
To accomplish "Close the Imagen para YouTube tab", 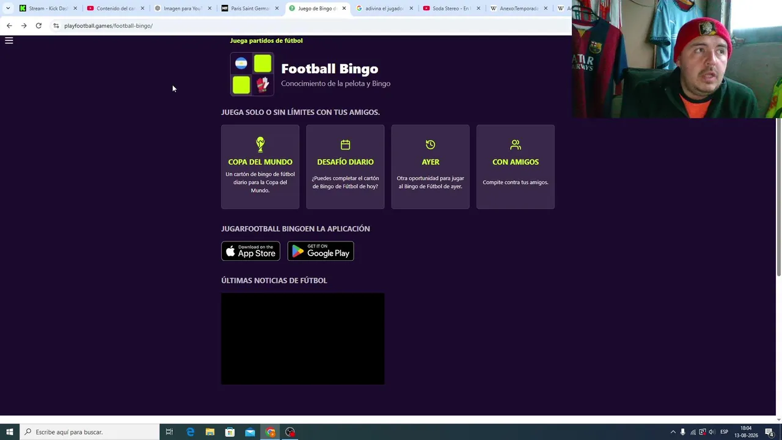I will pyautogui.click(x=210, y=9).
